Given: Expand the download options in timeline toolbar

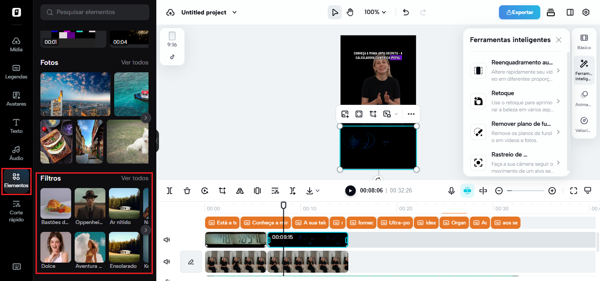Looking at the screenshot, I should (x=318, y=191).
